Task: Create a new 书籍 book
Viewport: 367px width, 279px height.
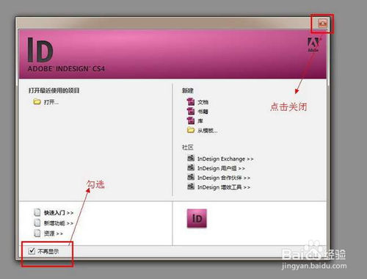Action: [203, 112]
